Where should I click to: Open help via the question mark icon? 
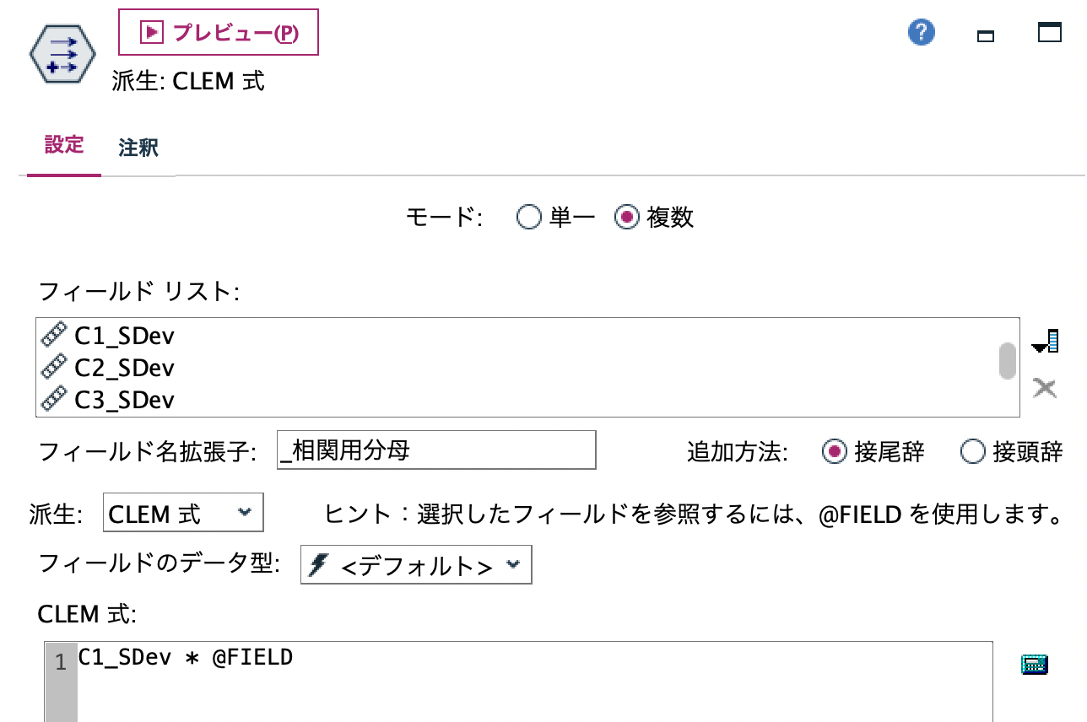pos(921,32)
